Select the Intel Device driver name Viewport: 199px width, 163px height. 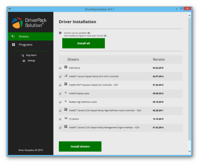75,68
